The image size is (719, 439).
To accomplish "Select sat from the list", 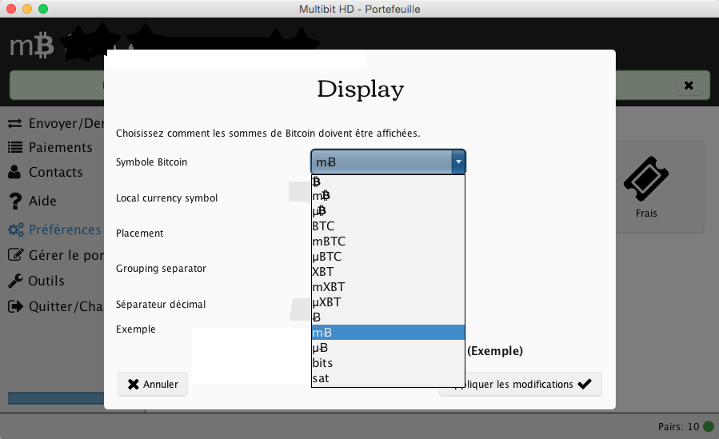I will coord(388,378).
